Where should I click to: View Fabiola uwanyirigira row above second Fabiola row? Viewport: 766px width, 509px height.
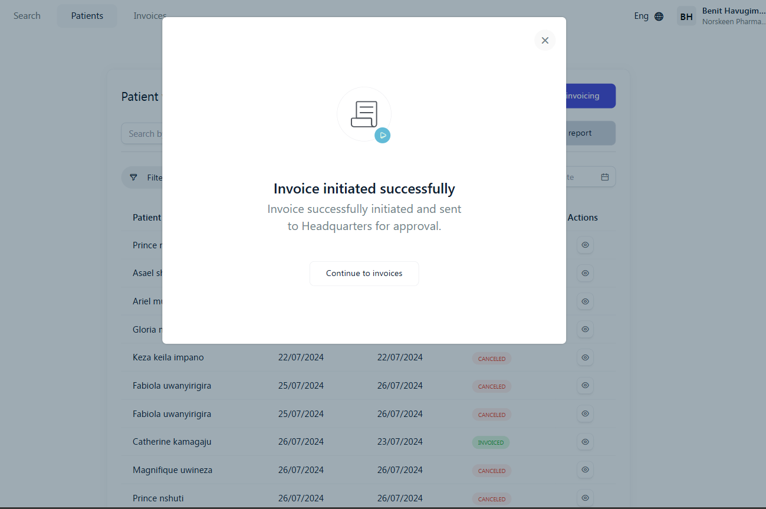coord(585,386)
